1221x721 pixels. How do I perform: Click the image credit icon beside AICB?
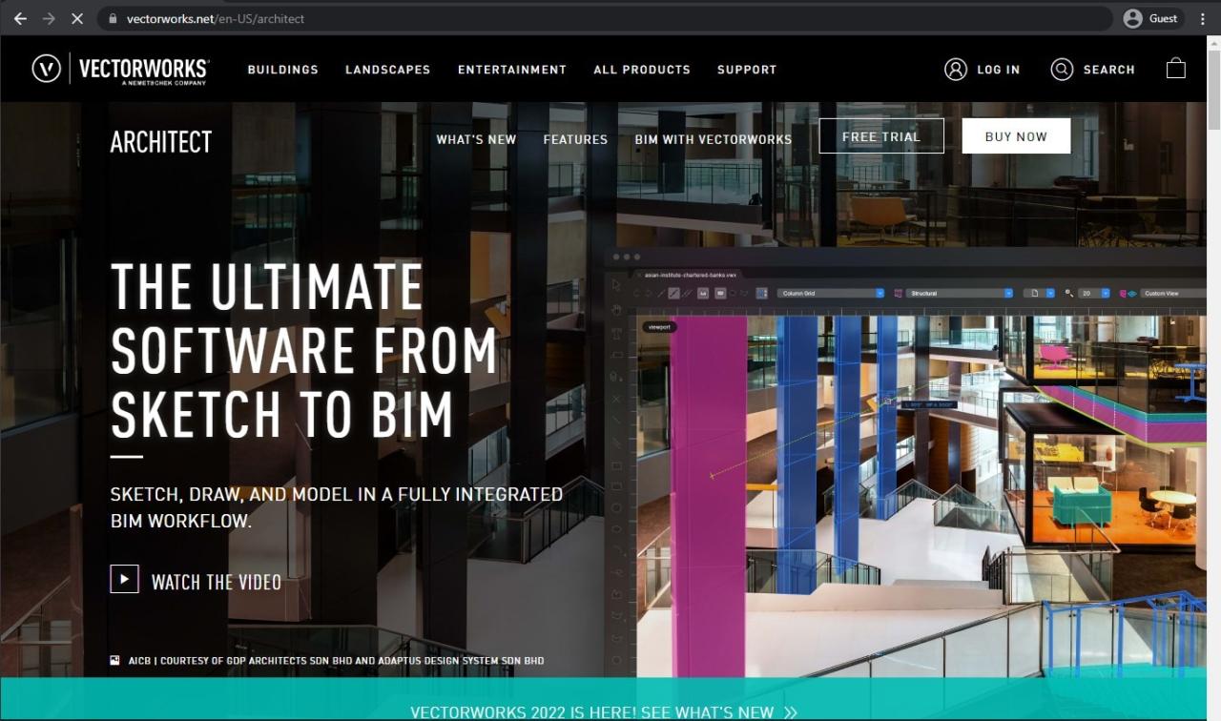coord(114,660)
